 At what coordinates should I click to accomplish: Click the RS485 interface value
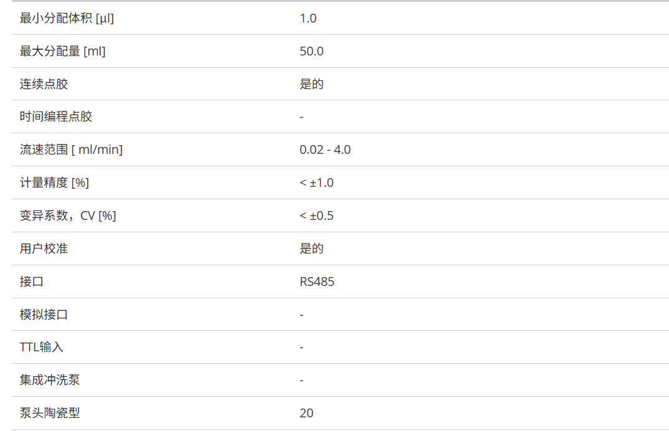[x=317, y=282]
